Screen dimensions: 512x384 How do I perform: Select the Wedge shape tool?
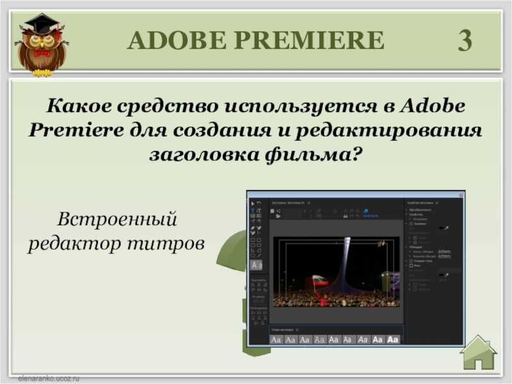tap(253, 250)
